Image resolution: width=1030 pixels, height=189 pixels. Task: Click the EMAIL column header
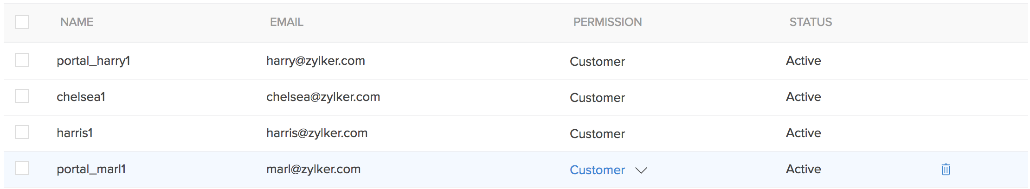[x=286, y=22]
